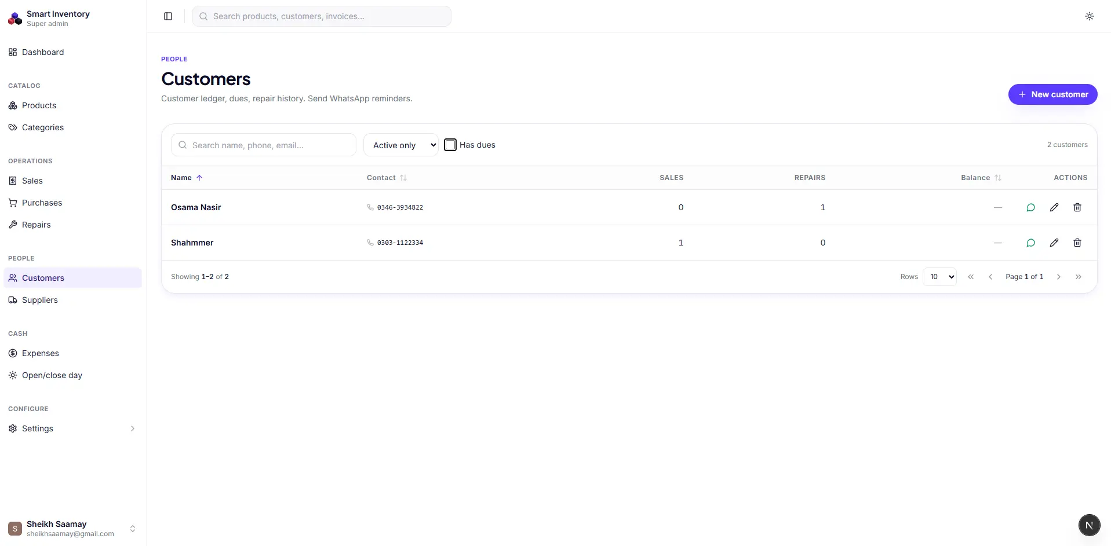1111x546 pixels.
Task: Sort by Balance column arrows
Action: point(998,178)
